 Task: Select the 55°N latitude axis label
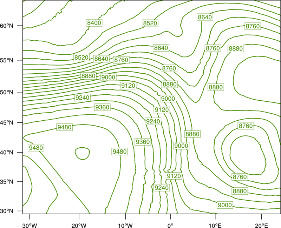tap(7, 60)
